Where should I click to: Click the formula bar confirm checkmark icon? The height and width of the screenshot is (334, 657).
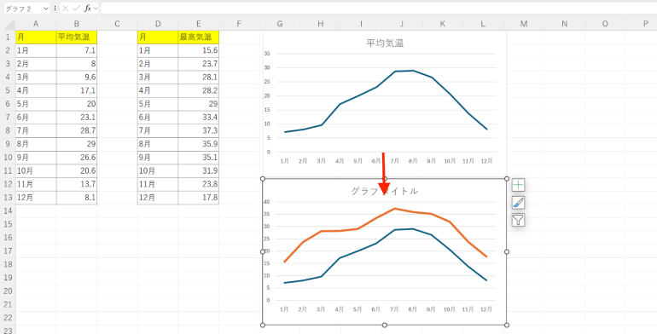coord(76,8)
